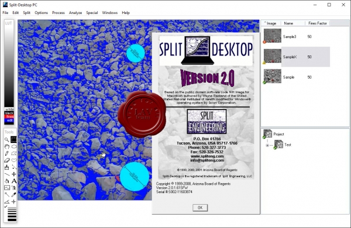Select the Test item in project tree
The width and height of the screenshot is (351, 228).
(x=288, y=145)
